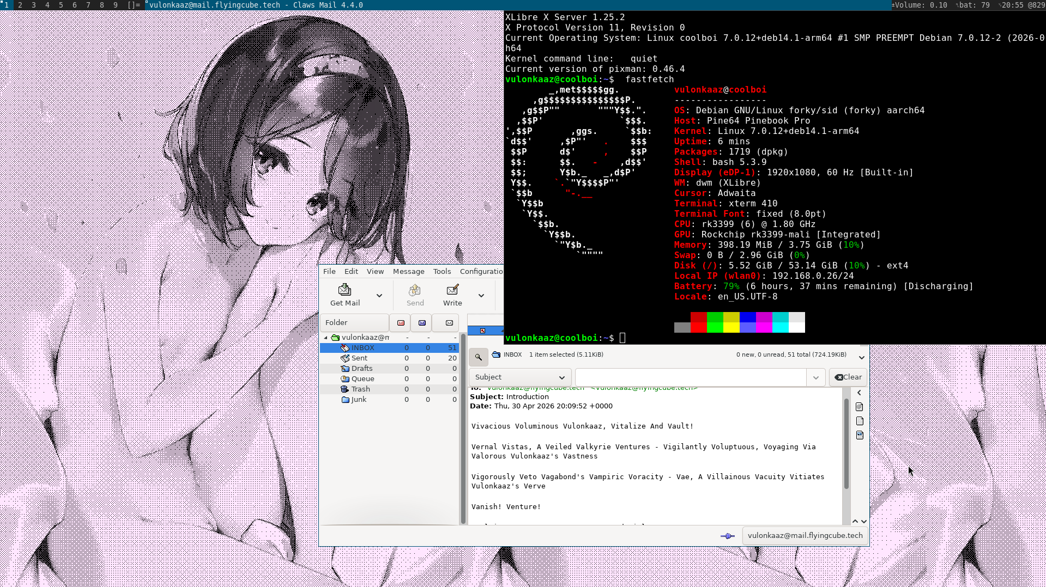This screenshot has width=1046, height=587.
Task: Select the Queue folder
Action: click(x=389, y=379)
